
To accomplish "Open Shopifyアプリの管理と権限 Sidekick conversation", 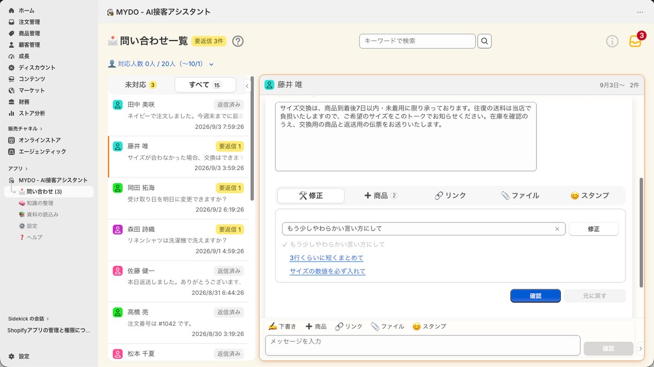I will click(x=49, y=330).
